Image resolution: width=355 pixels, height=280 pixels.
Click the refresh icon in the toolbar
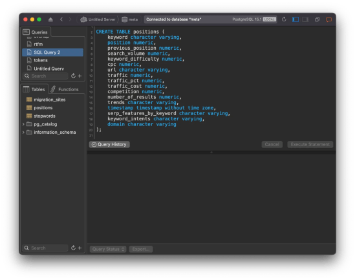[x=284, y=19]
